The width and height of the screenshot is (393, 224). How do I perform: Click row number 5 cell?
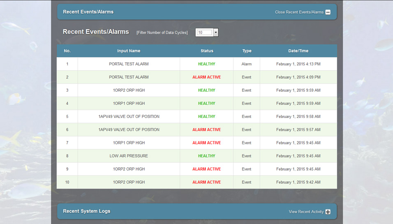[67, 116]
